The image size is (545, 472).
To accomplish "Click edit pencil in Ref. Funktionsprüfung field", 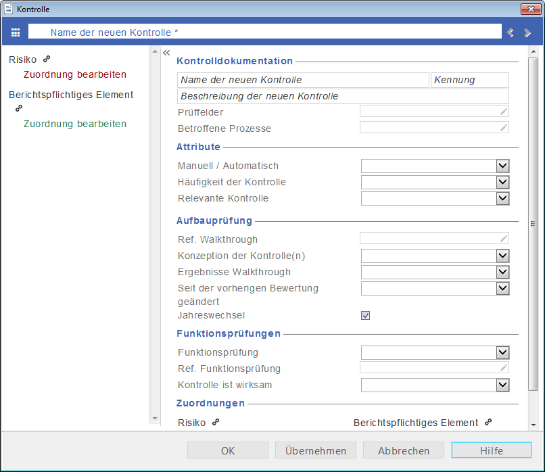I will click(503, 368).
